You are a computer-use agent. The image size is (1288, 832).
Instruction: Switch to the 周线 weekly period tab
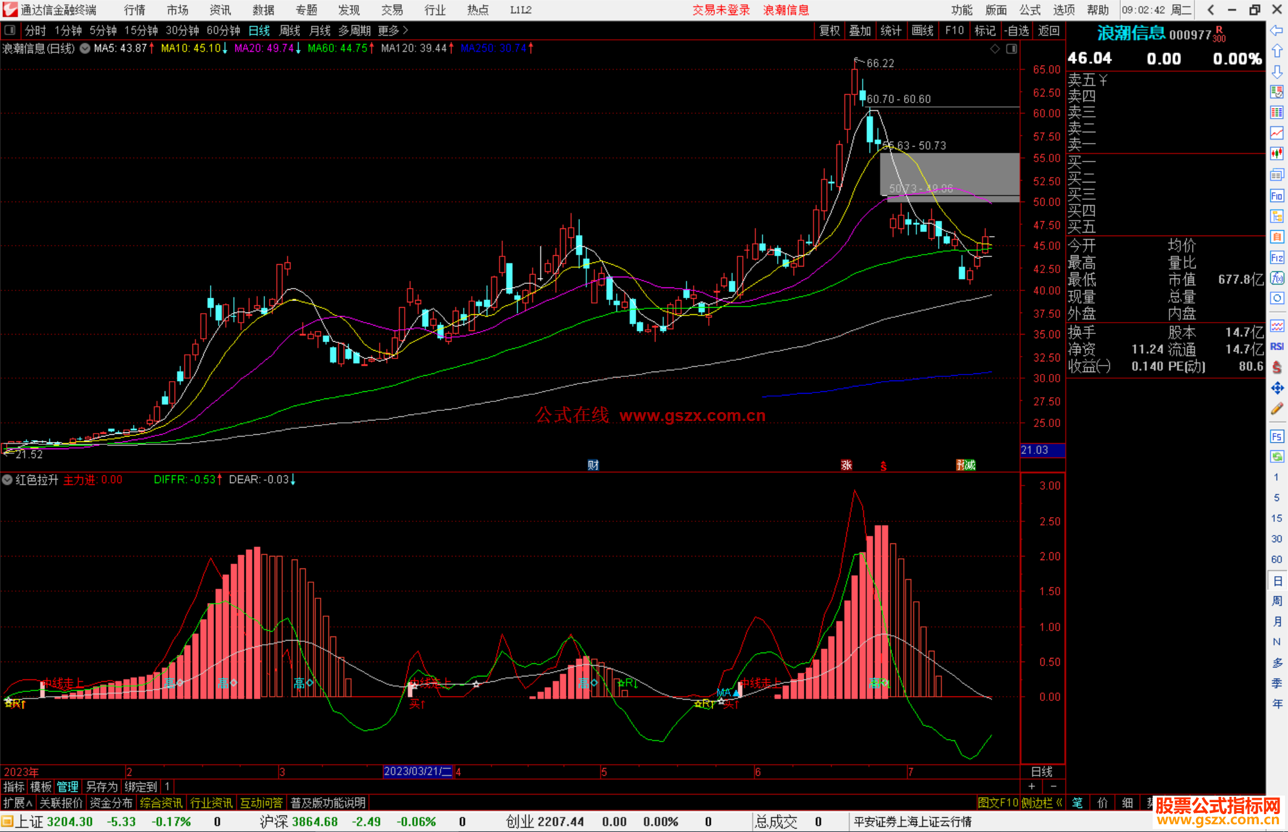[290, 30]
